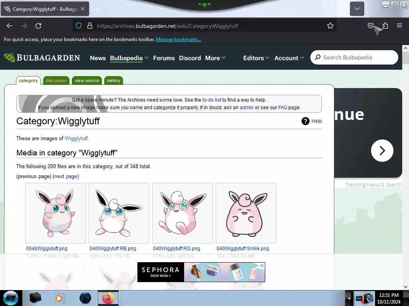View site security via the padlock icon
Image resolution: width=409 pixels, height=306 pixels.
coord(90,26)
